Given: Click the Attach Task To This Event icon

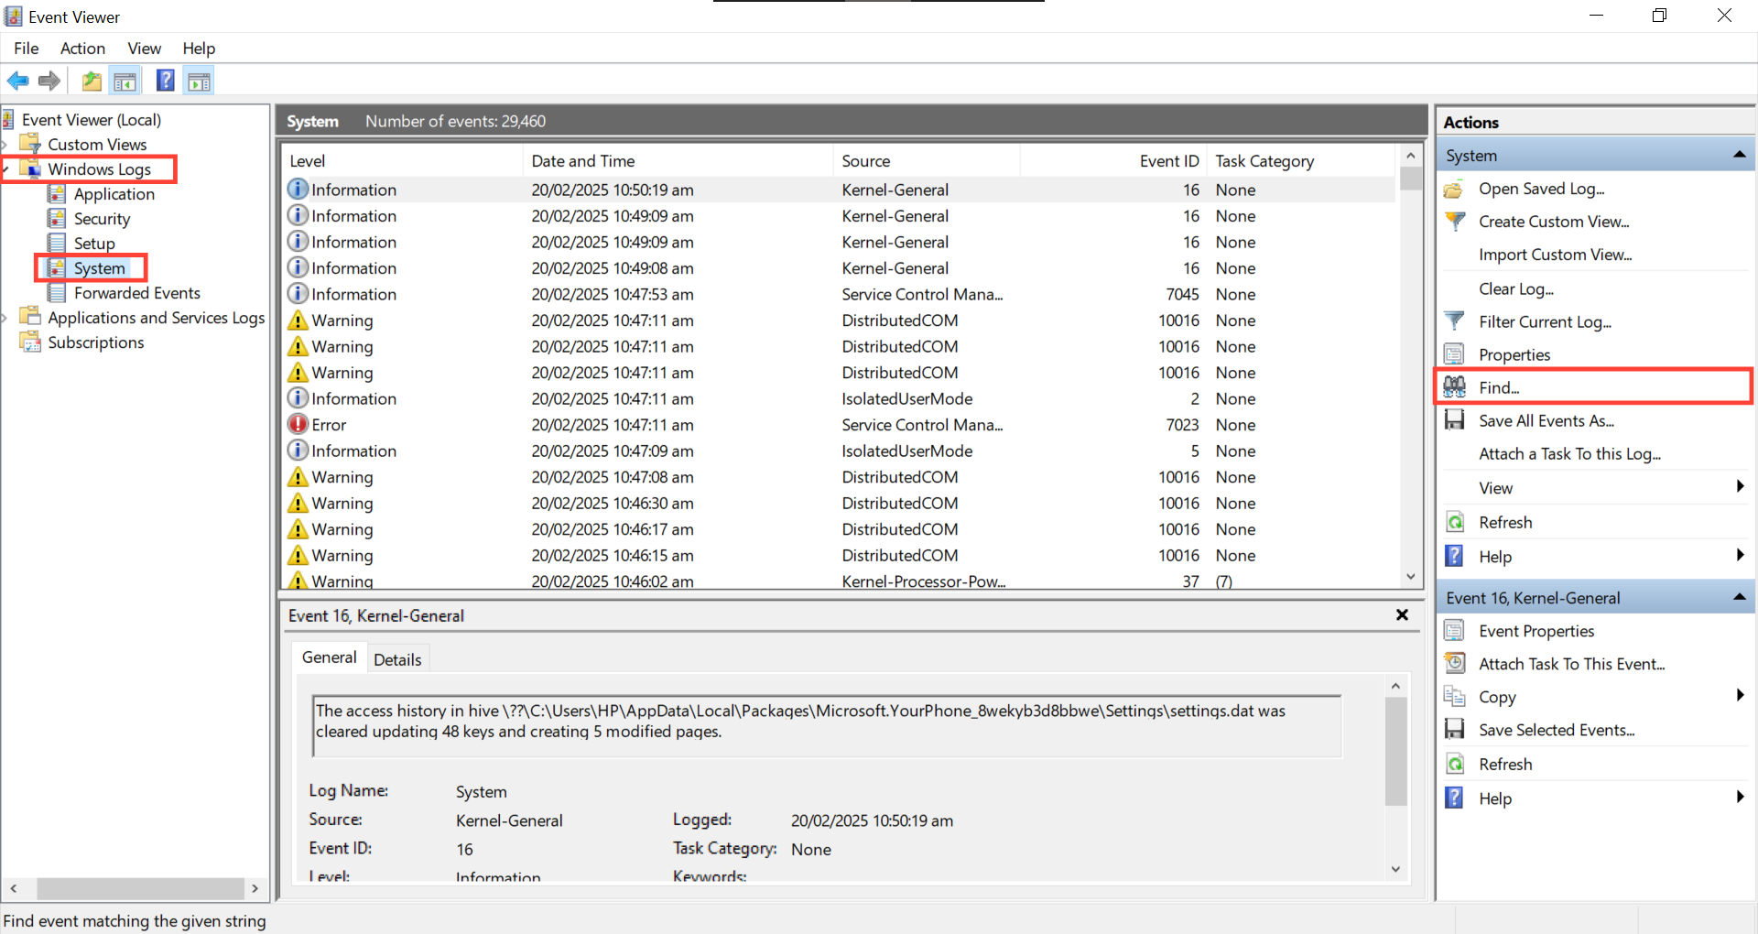Looking at the screenshot, I should point(1454,664).
